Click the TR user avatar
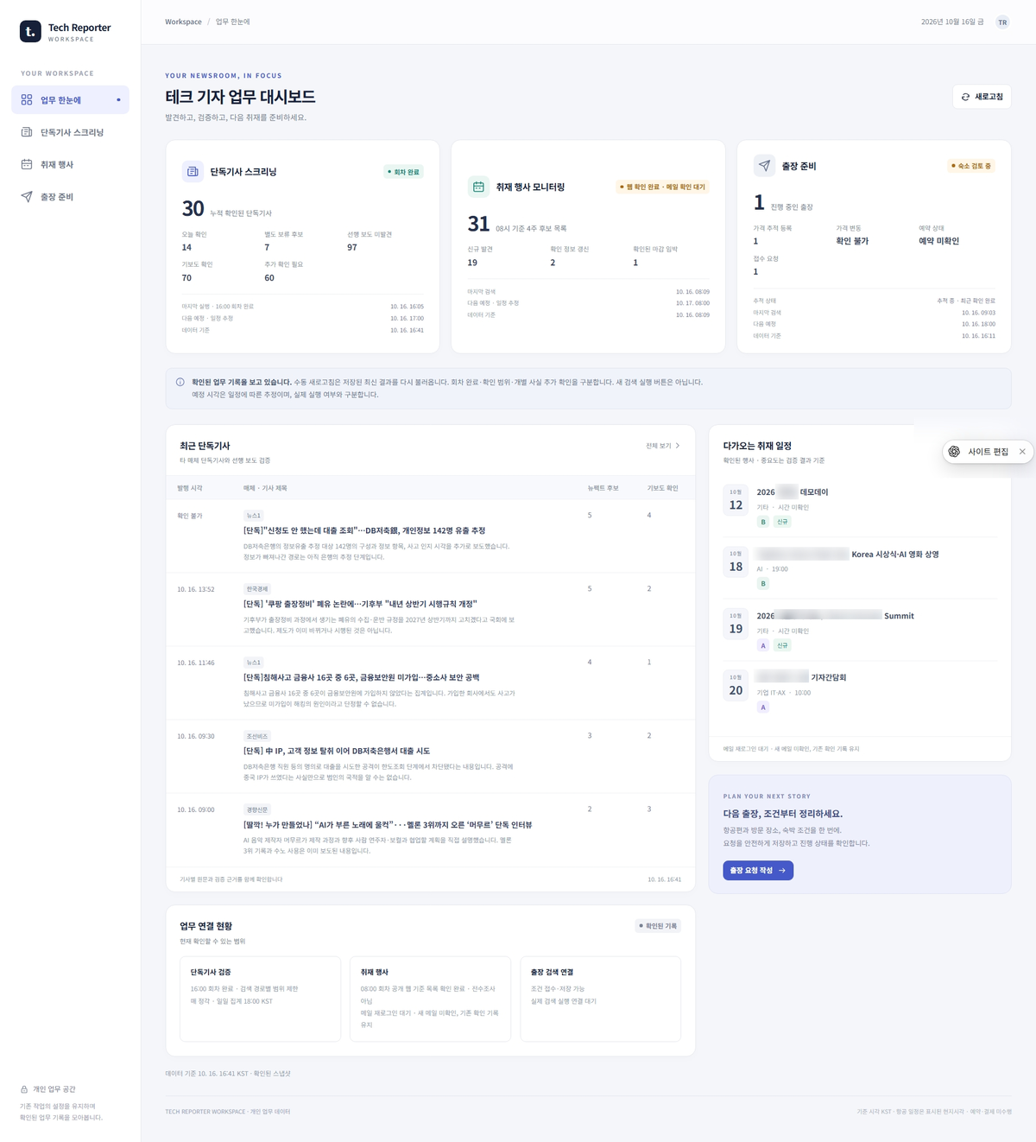Image resolution: width=1036 pixels, height=1142 pixels. tap(1002, 22)
